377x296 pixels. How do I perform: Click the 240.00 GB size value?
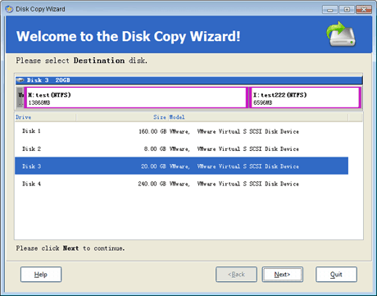click(152, 184)
